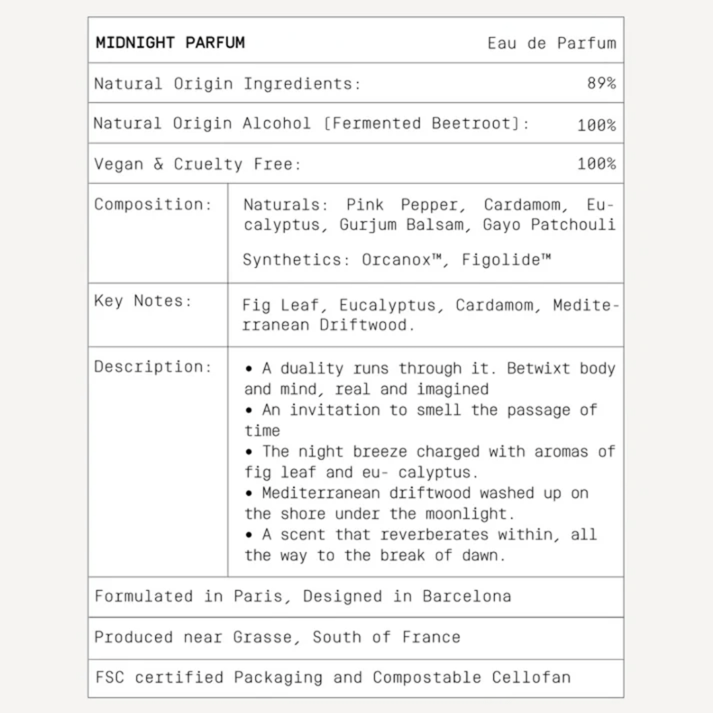Select the Description heading cell
This screenshot has height=713, width=713.
coord(153,367)
